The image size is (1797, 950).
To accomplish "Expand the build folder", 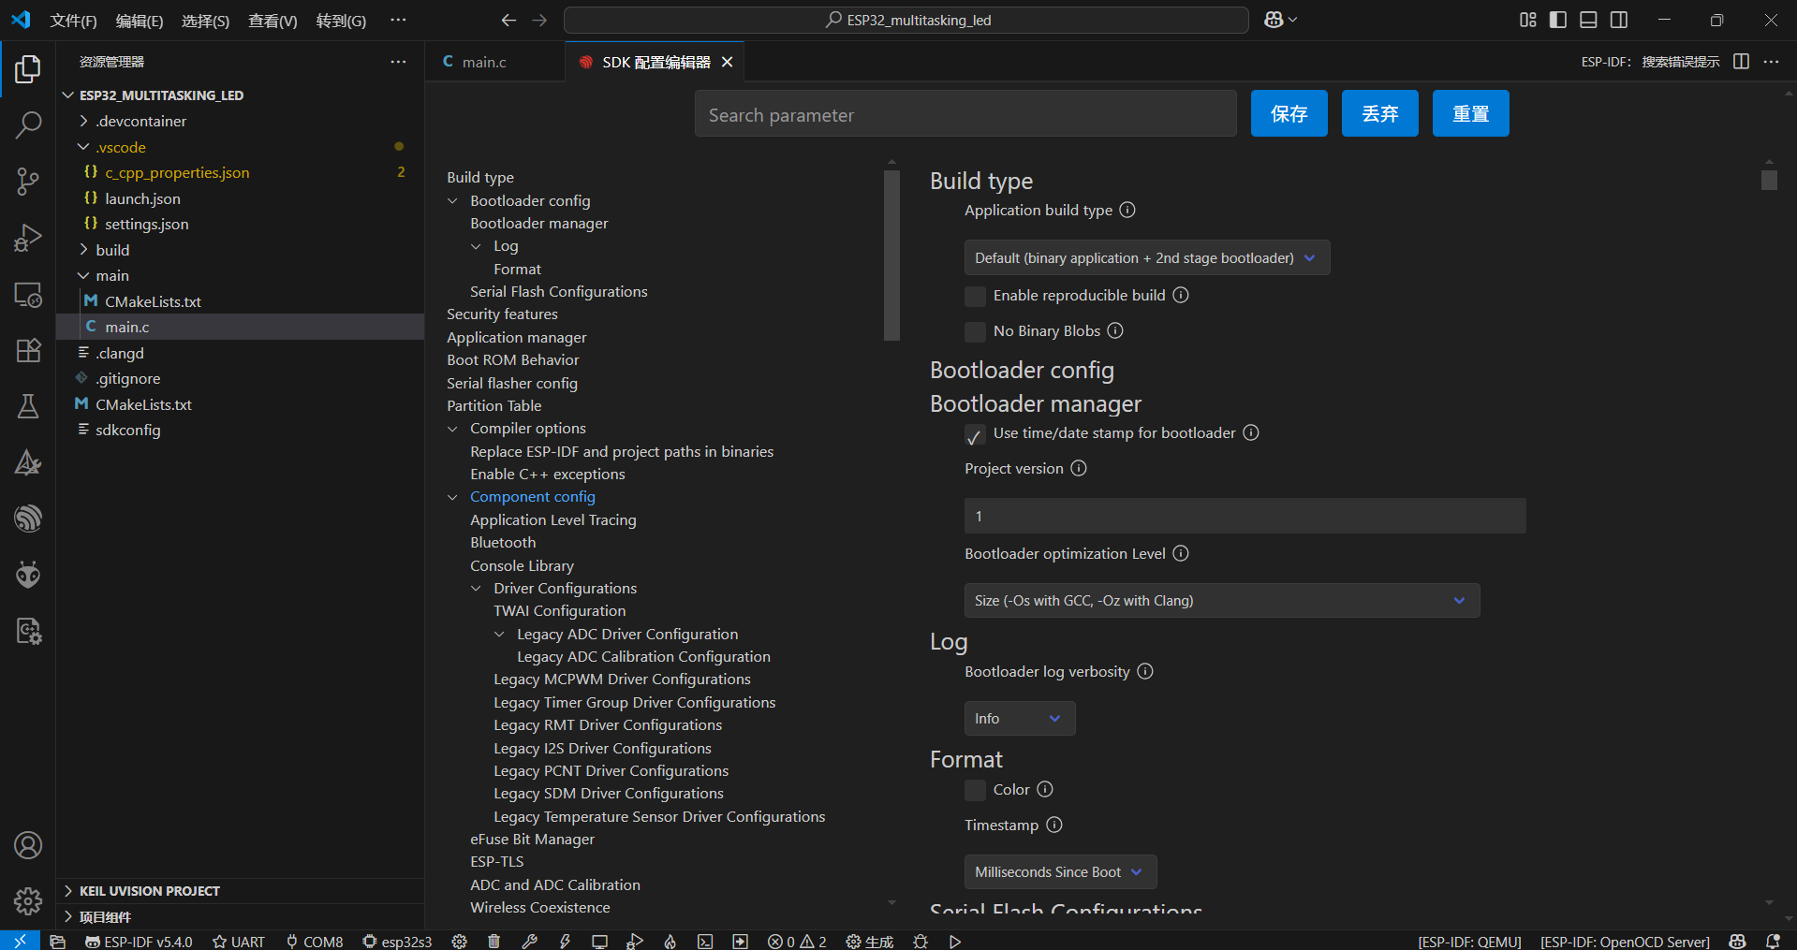I will click(x=84, y=250).
